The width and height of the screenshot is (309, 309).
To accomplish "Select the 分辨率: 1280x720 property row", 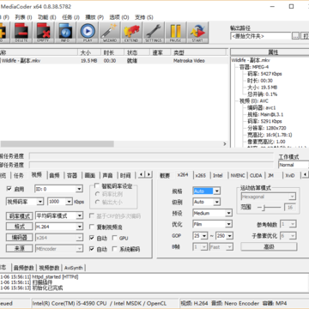I will coord(266,128).
